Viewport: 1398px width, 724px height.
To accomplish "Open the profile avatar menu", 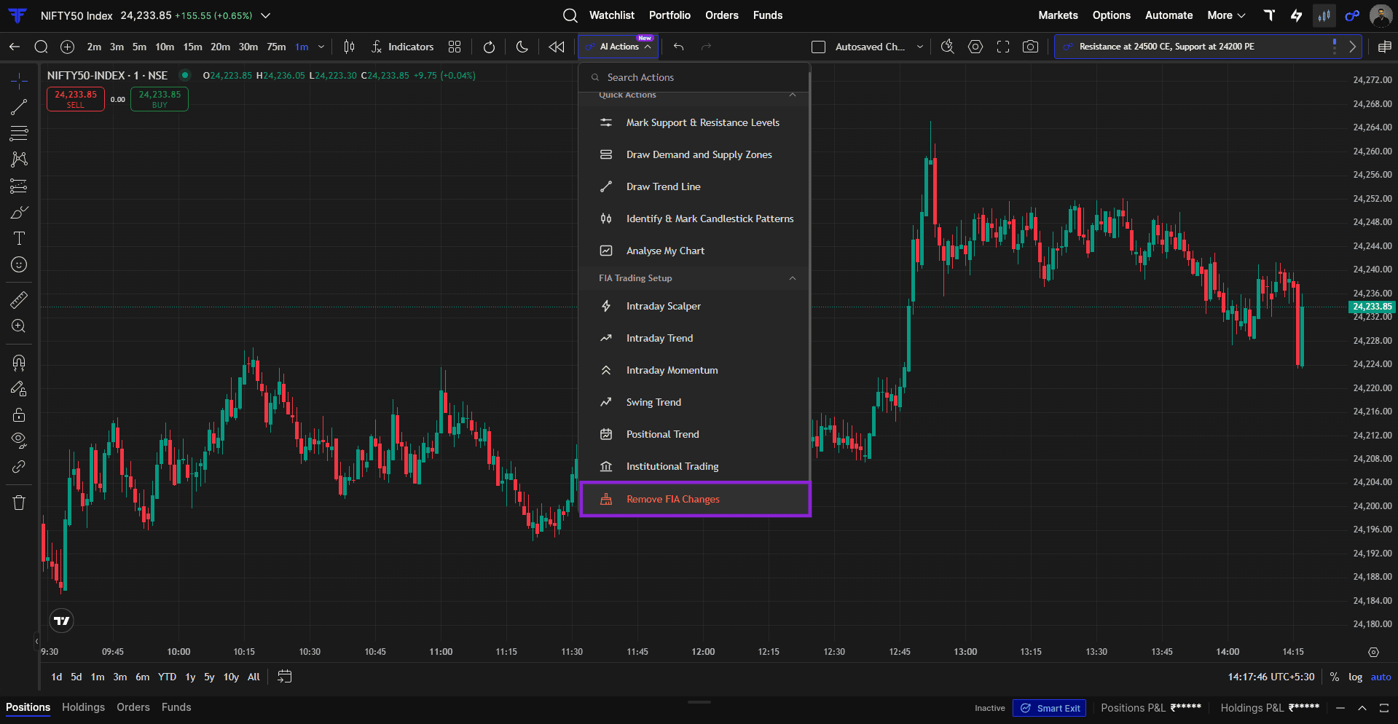I will 1381,15.
